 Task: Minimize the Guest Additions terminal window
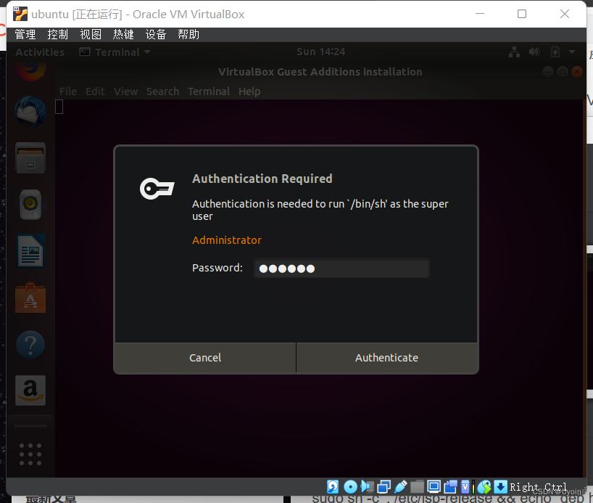(548, 72)
